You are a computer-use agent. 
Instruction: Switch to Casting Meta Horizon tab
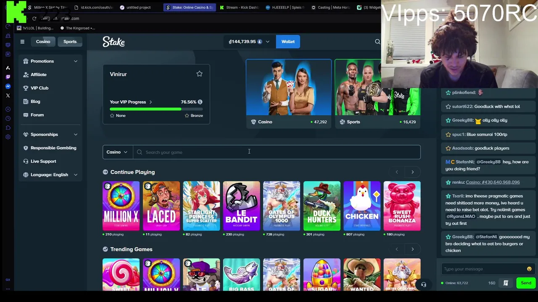(330, 7)
